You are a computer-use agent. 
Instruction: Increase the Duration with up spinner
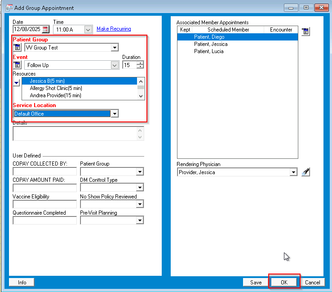coord(140,63)
